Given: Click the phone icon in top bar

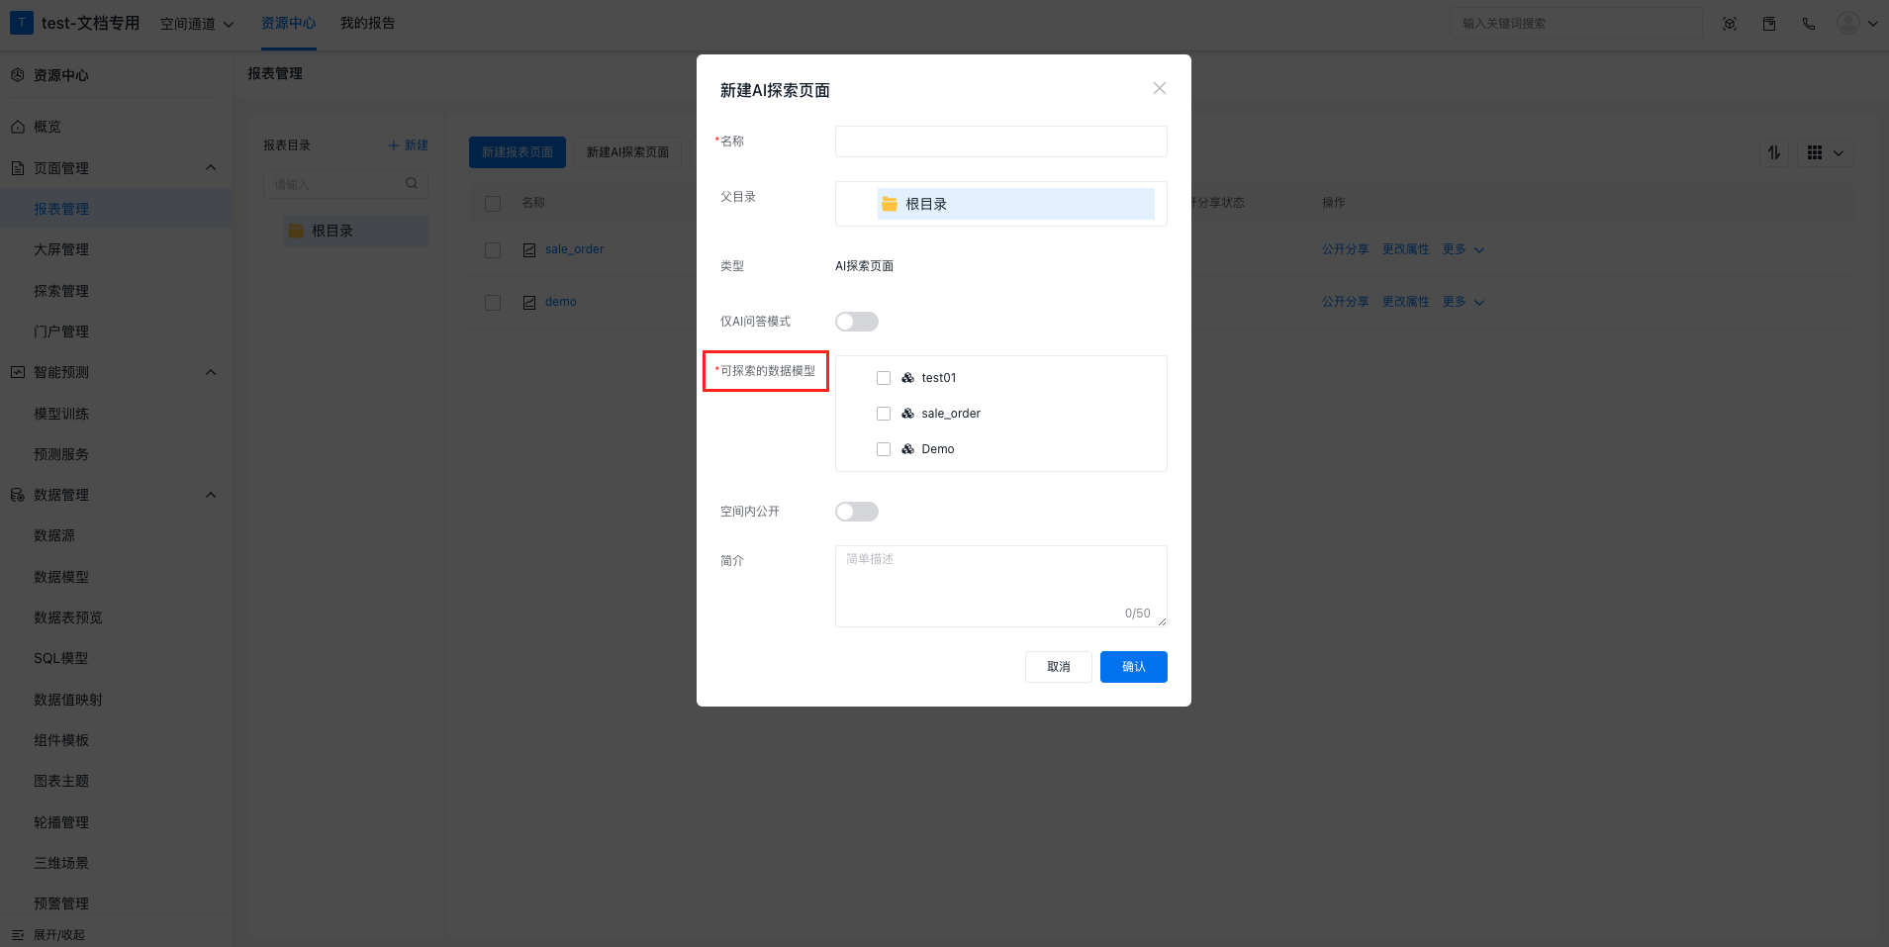Looking at the screenshot, I should 1809,24.
